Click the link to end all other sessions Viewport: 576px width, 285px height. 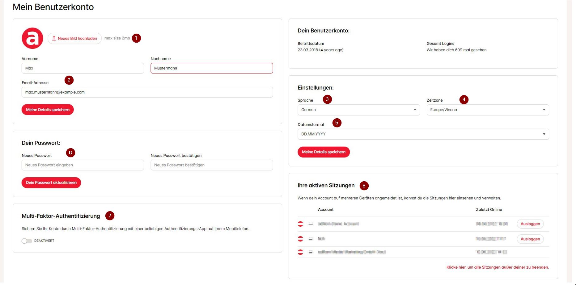pos(498,267)
